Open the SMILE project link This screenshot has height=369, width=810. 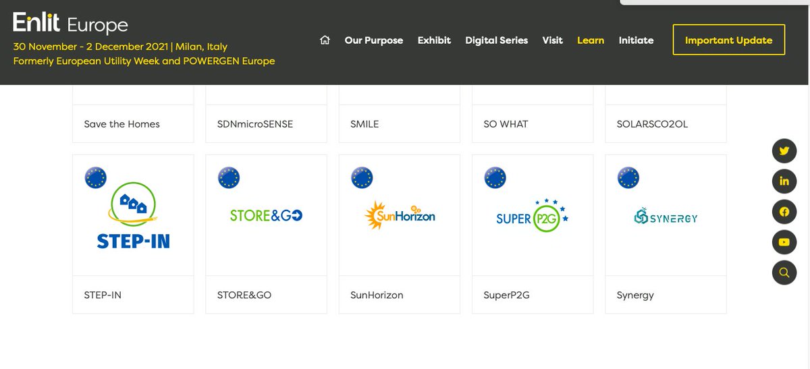pos(364,124)
